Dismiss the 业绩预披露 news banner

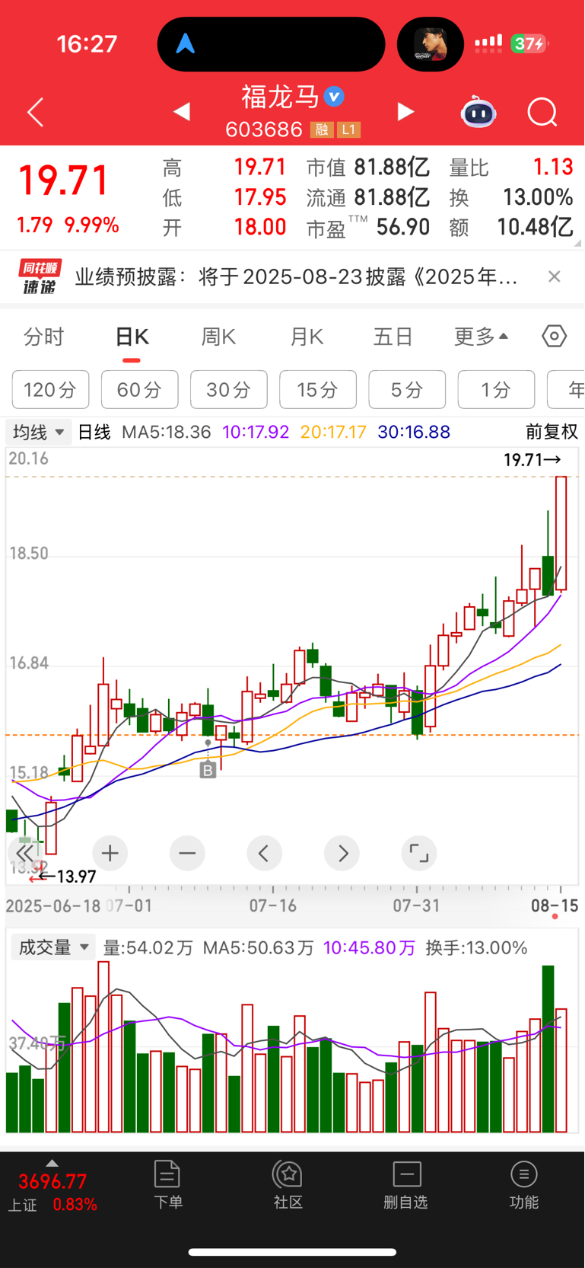click(555, 276)
